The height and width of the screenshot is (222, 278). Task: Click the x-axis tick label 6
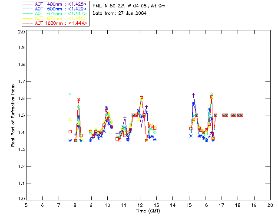(x=43, y=205)
